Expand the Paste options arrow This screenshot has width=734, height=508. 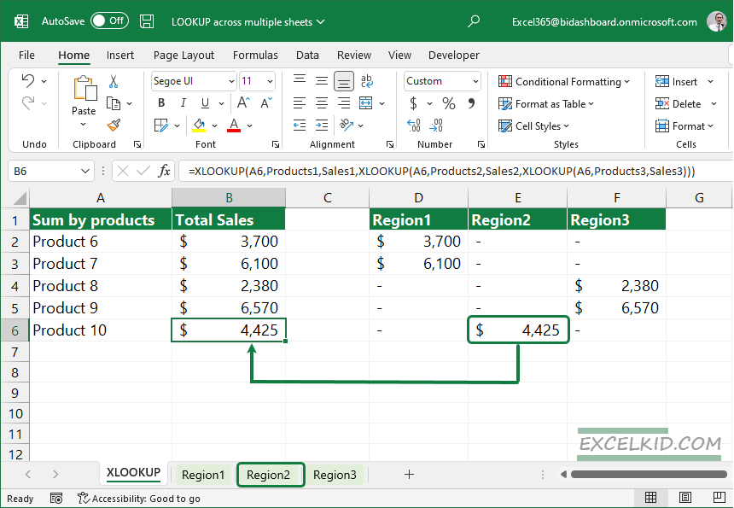point(84,125)
